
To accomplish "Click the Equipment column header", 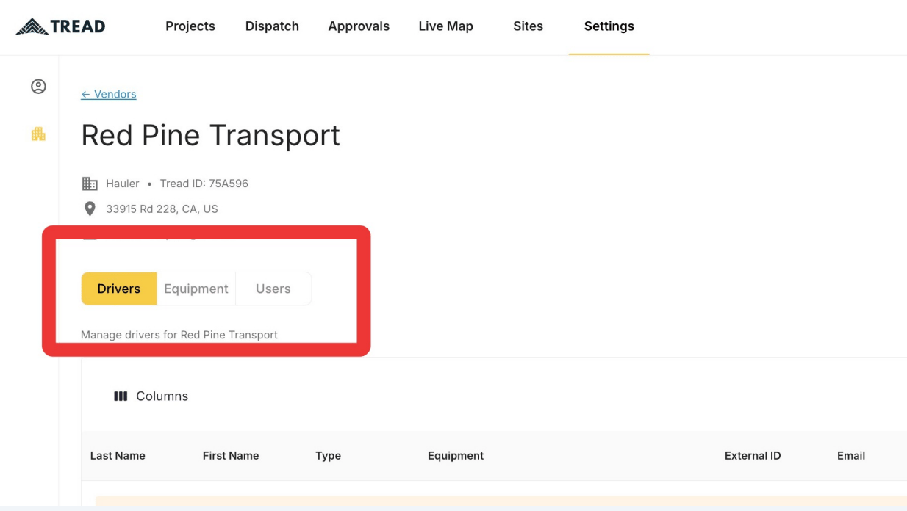I will point(456,455).
